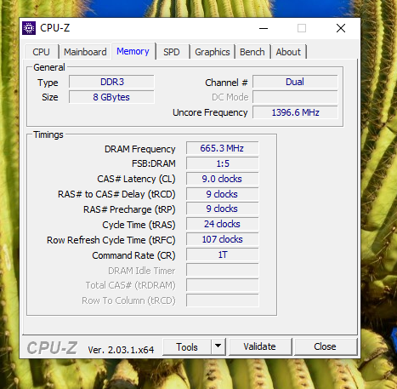Click the empty DRAM Idle Timer field
The height and width of the screenshot is (389, 397).
coord(223,270)
